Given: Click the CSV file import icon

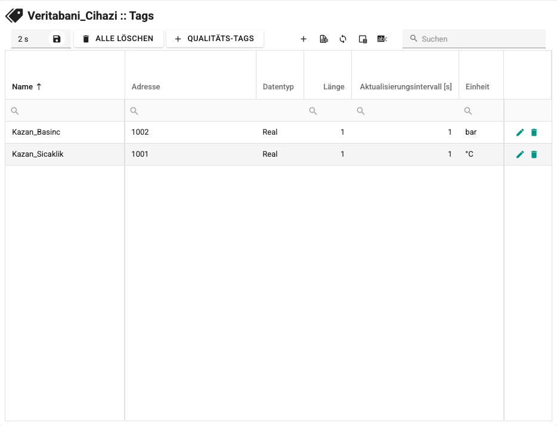Looking at the screenshot, I should (324, 39).
